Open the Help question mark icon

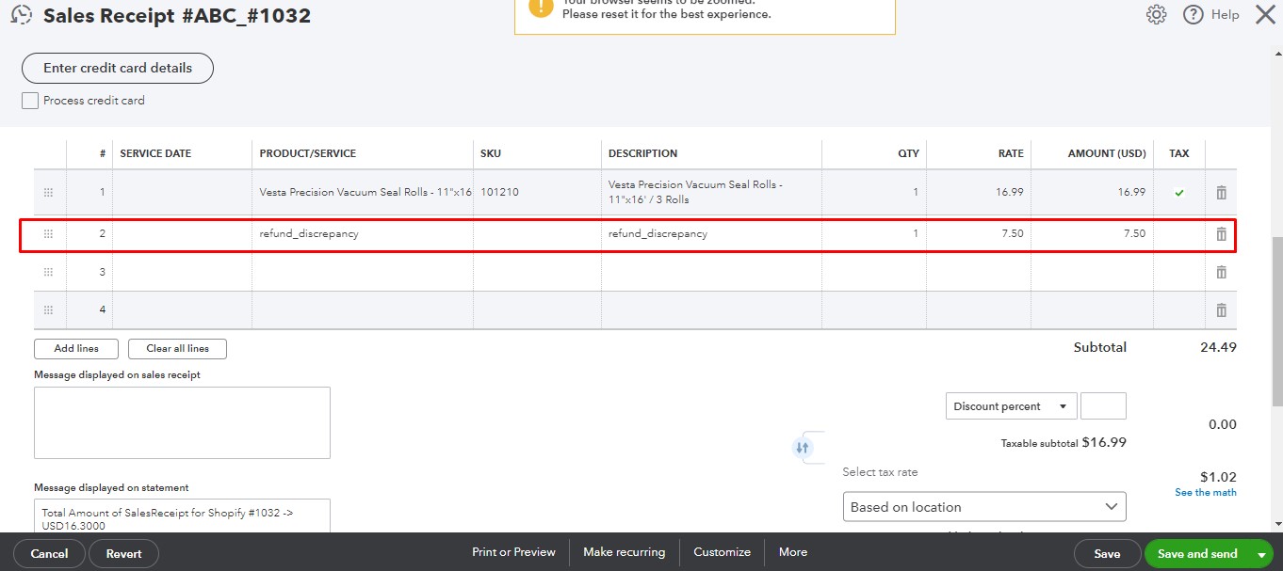(1194, 15)
